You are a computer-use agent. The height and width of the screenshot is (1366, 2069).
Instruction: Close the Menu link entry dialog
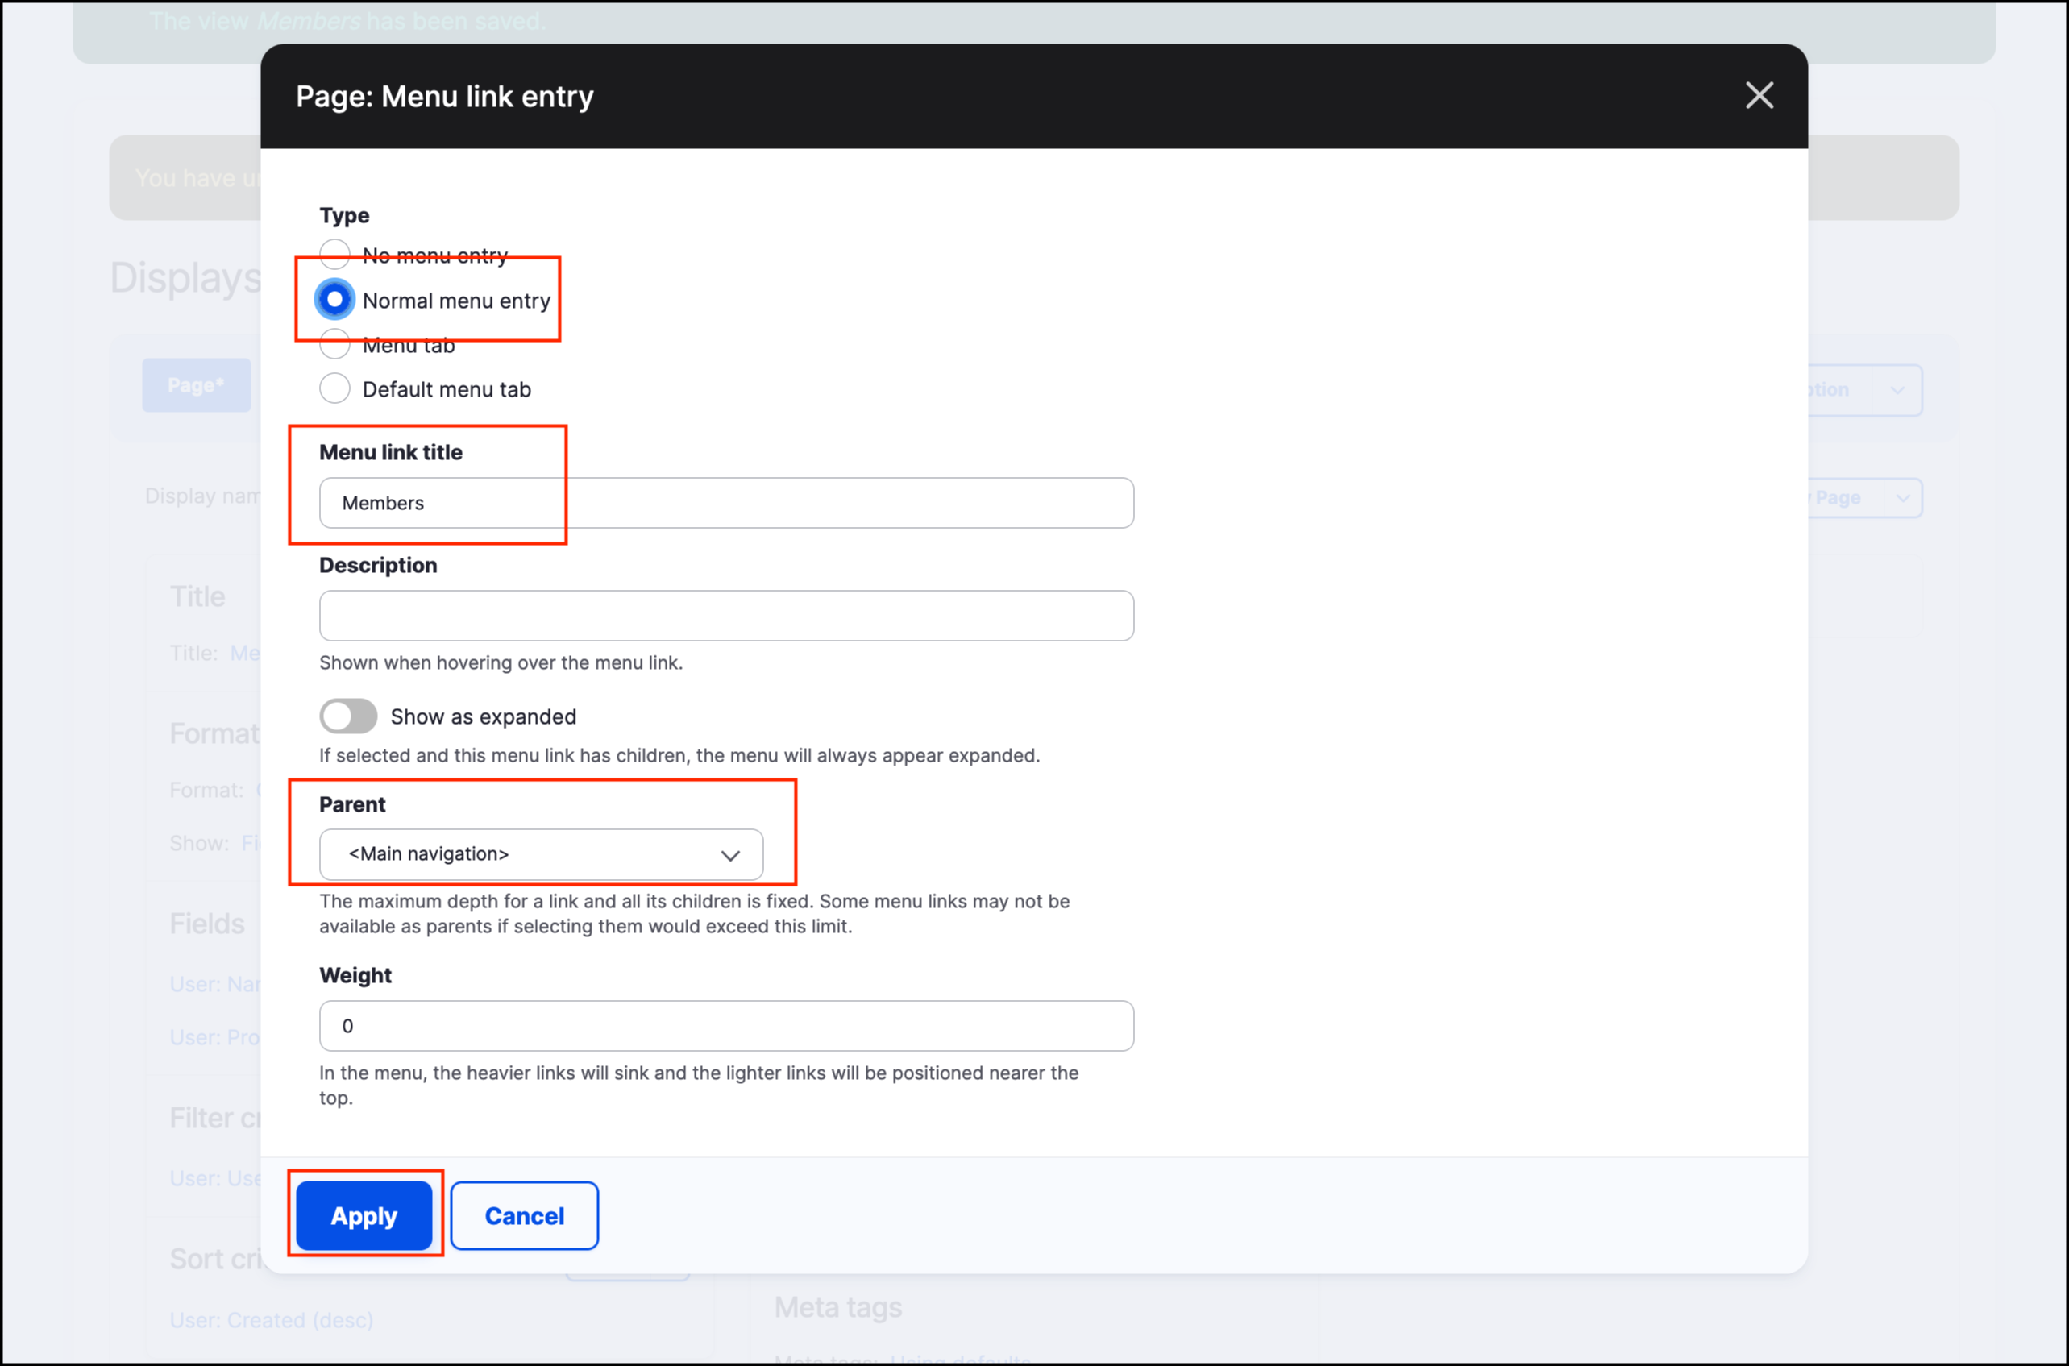pyautogui.click(x=1759, y=96)
